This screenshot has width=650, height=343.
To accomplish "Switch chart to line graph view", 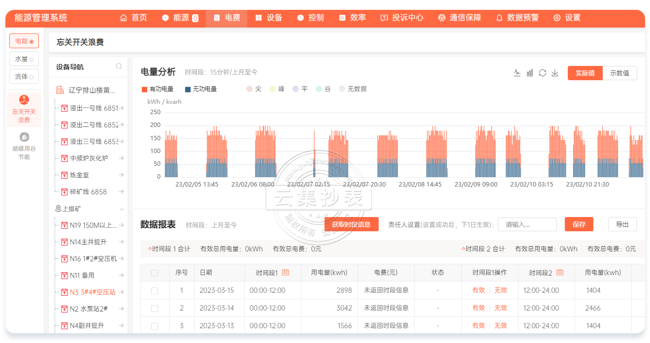I will [517, 73].
